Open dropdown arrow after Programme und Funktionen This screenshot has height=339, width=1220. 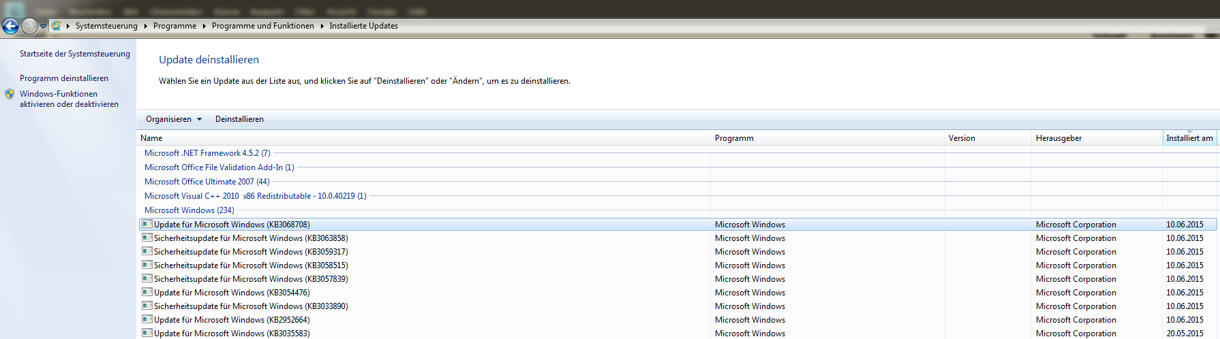click(322, 26)
